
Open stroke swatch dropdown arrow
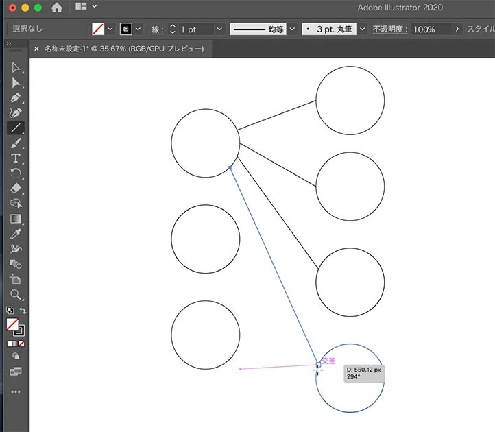138,29
